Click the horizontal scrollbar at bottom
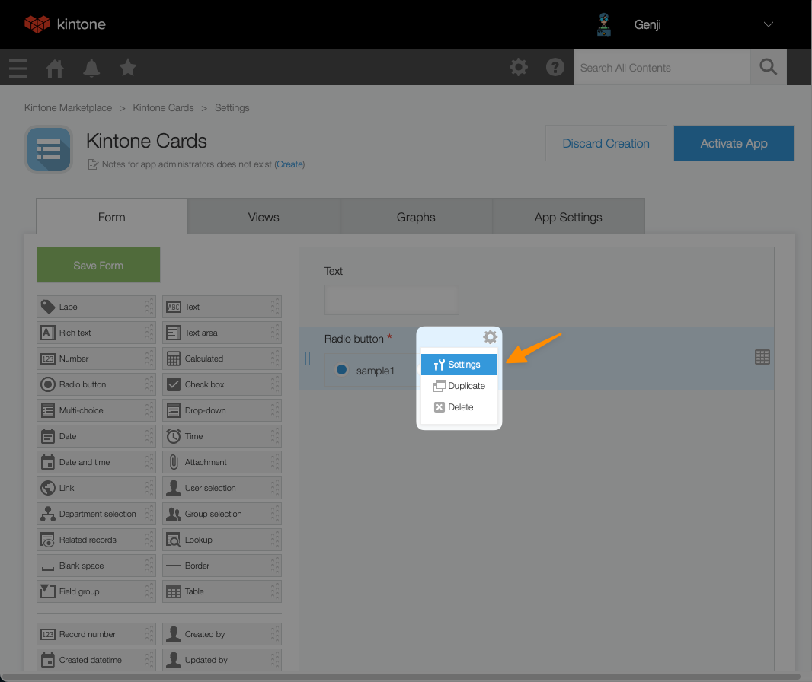 (401, 677)
